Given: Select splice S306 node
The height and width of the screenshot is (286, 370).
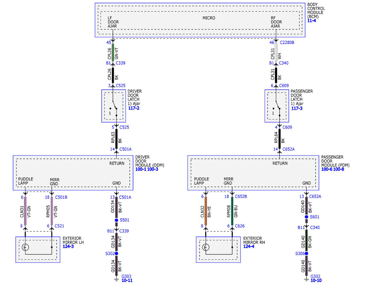Looking at the screenshot, I should [x=306, y=253].
